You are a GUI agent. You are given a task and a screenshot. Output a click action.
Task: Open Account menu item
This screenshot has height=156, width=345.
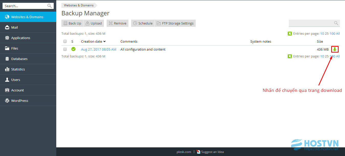click(x=28, y=90)
